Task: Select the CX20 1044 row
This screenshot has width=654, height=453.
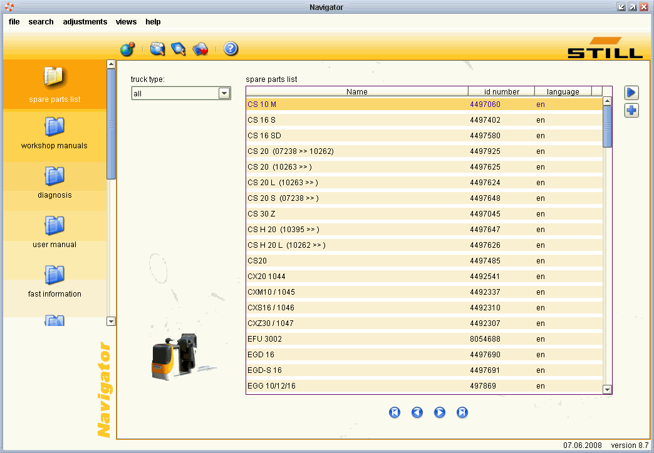Action: click(x=424, y=277)
